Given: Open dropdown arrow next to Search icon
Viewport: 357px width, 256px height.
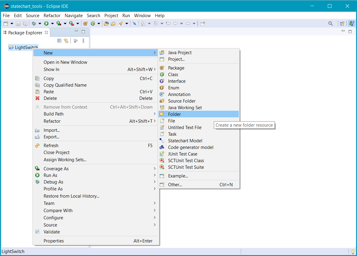Looking at the screenshot, I should (127, 23).
